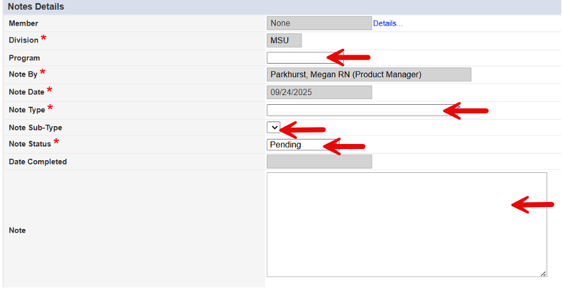Viewport: 562px width, 288px height.
Task: Click the Notes Details header text
Action: tap(36, 7)
